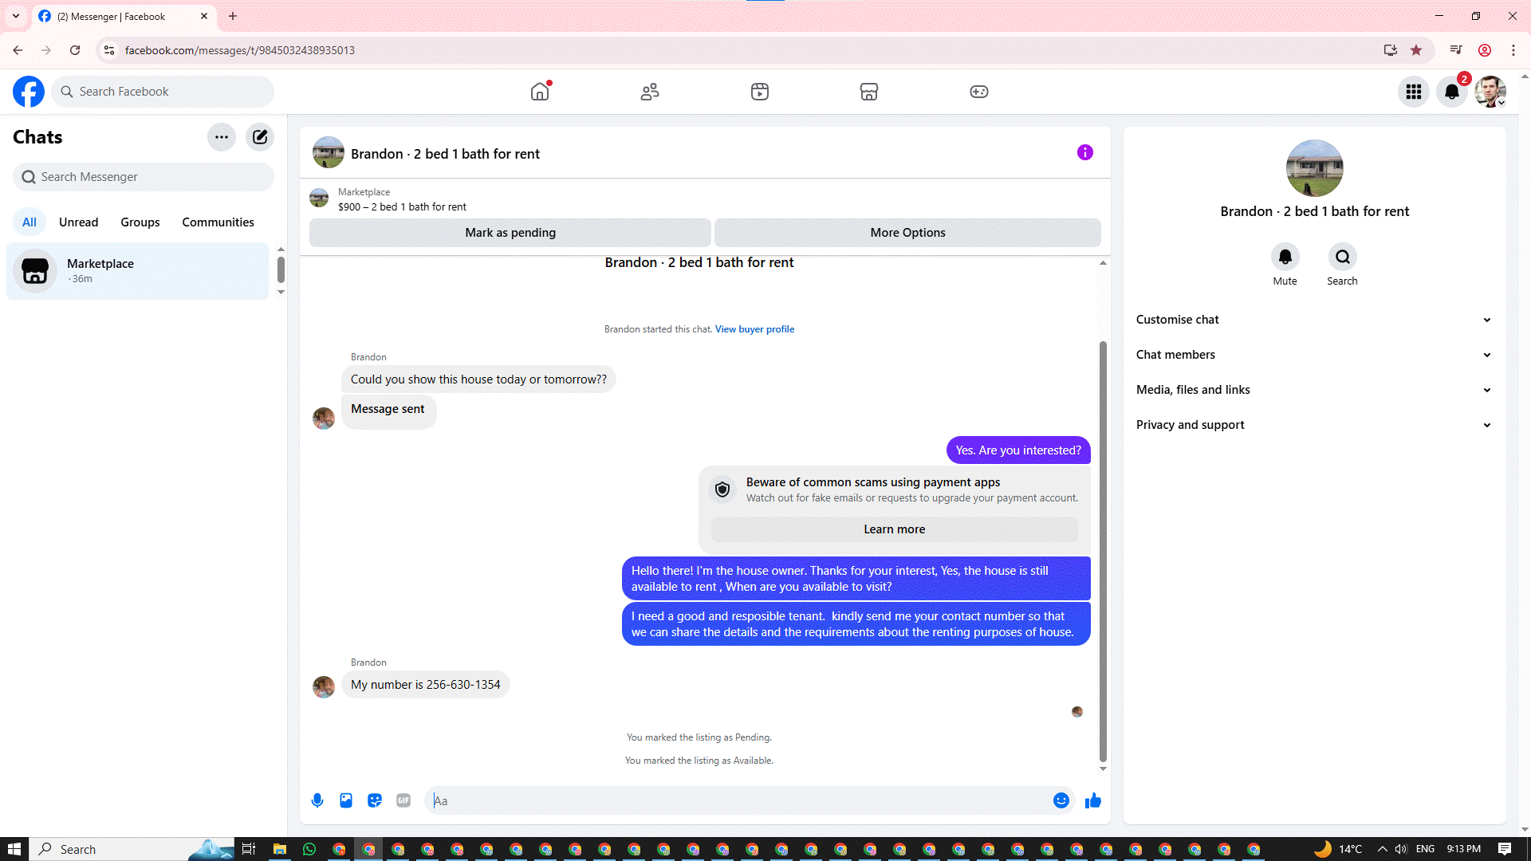Open the emoji picker
Image resolution: width=1531 pixels, height=861 pixels.
coord(1061,800)
